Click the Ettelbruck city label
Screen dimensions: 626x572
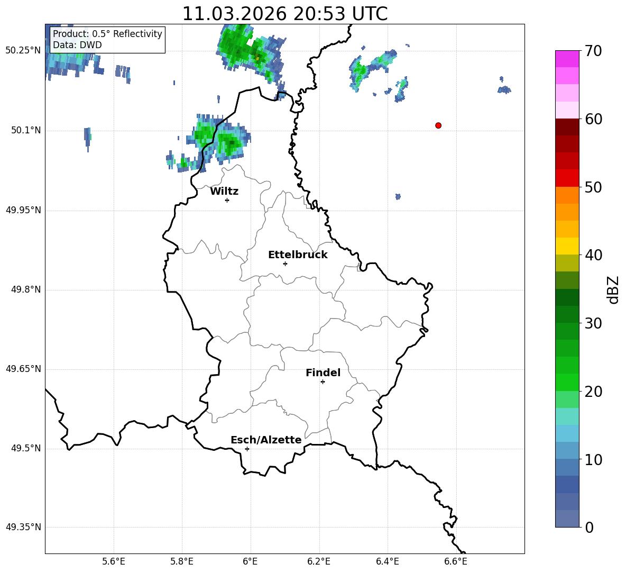298,255
